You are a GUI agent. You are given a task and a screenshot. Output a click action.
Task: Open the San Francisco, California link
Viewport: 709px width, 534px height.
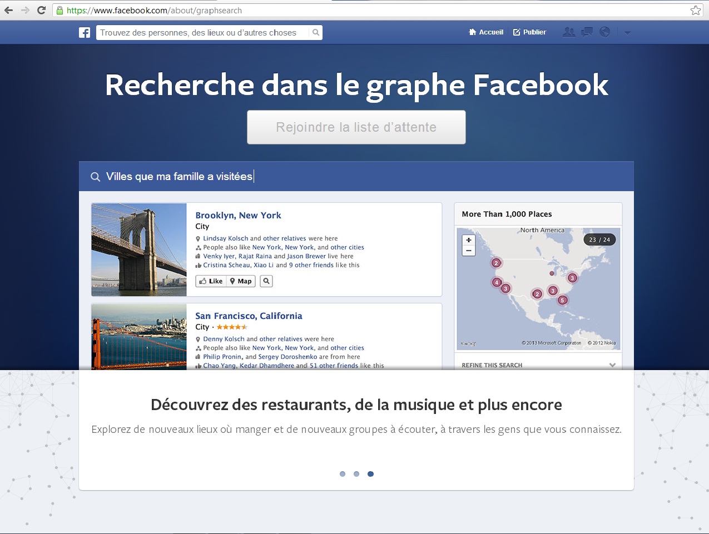click(249, 316)
